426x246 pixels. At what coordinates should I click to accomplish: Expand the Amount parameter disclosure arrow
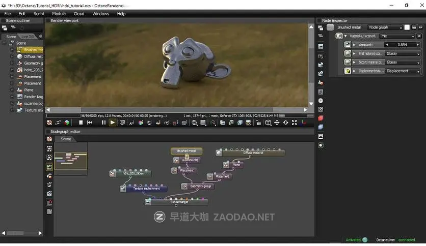coord(354,45)
